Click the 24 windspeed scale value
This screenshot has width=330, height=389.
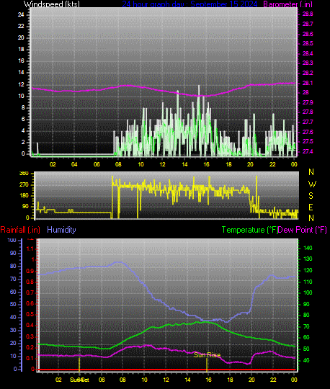click(x=21, y=14)
